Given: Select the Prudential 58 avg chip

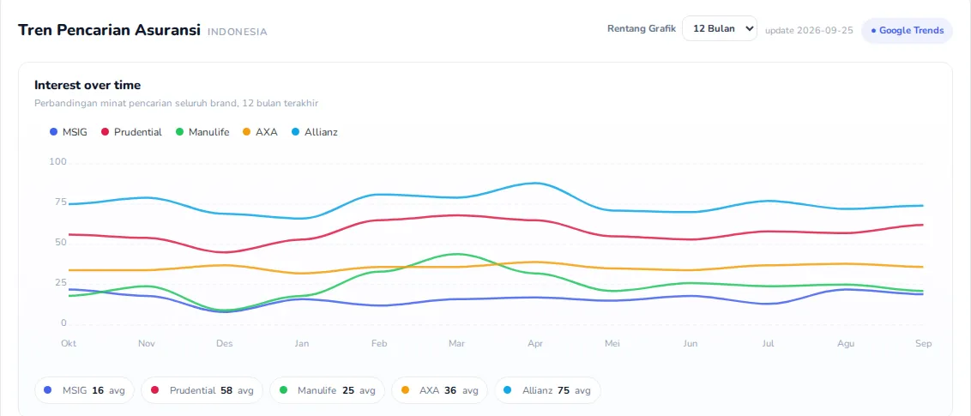Looking at the screenshot, I should click(202, 390).
